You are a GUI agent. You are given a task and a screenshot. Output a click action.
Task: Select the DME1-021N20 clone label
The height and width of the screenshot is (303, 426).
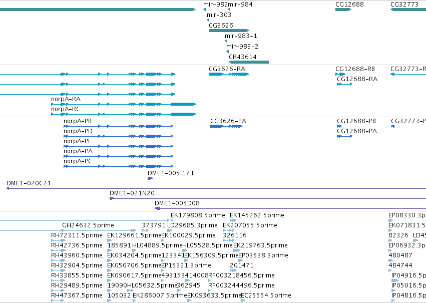tap(132, 193)
